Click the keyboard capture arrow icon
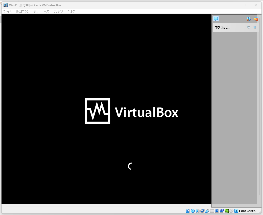263x215 pixels. coord(236,211)
